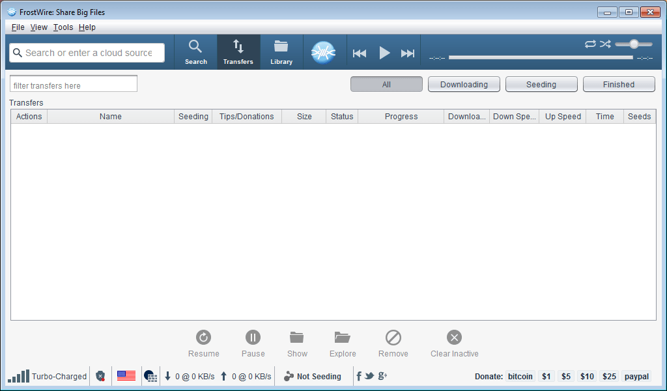
Task: Click the playback progress bar
Action: 541,57
